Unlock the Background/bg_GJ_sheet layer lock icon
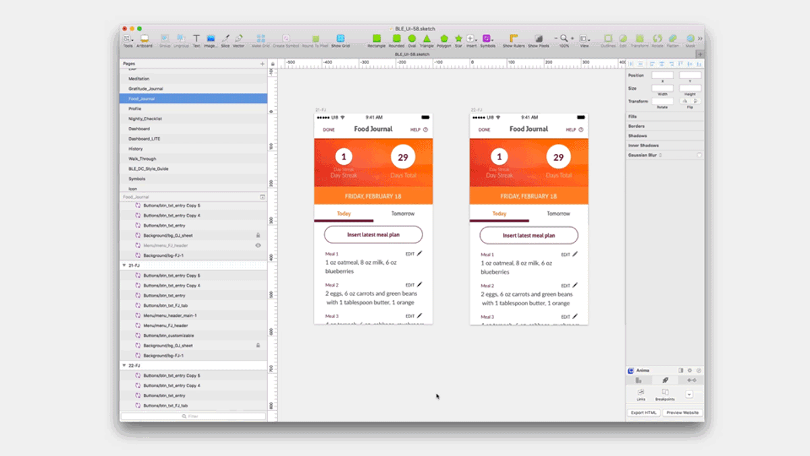The image size is (810, 456). tap(258, 235)
